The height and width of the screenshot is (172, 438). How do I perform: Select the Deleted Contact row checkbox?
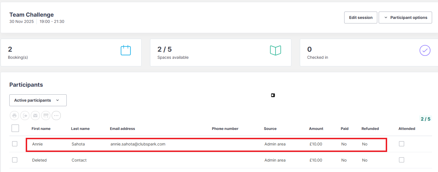15,160
